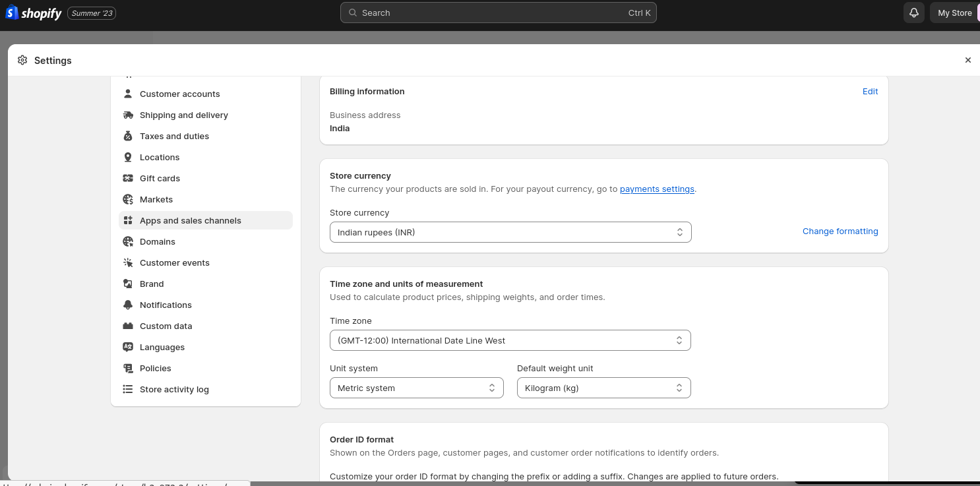
Task: Select Apps and sales channels
Action: click(206, 220)
